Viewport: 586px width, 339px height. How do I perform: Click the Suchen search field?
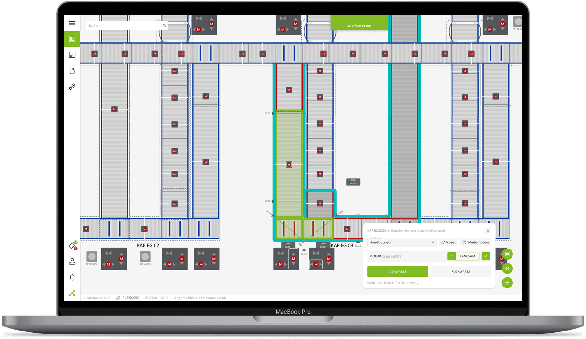click(x=124, y=25)
